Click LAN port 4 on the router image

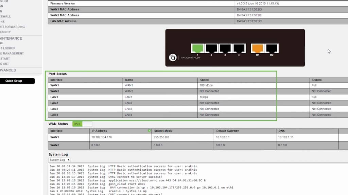click(239, 48)
